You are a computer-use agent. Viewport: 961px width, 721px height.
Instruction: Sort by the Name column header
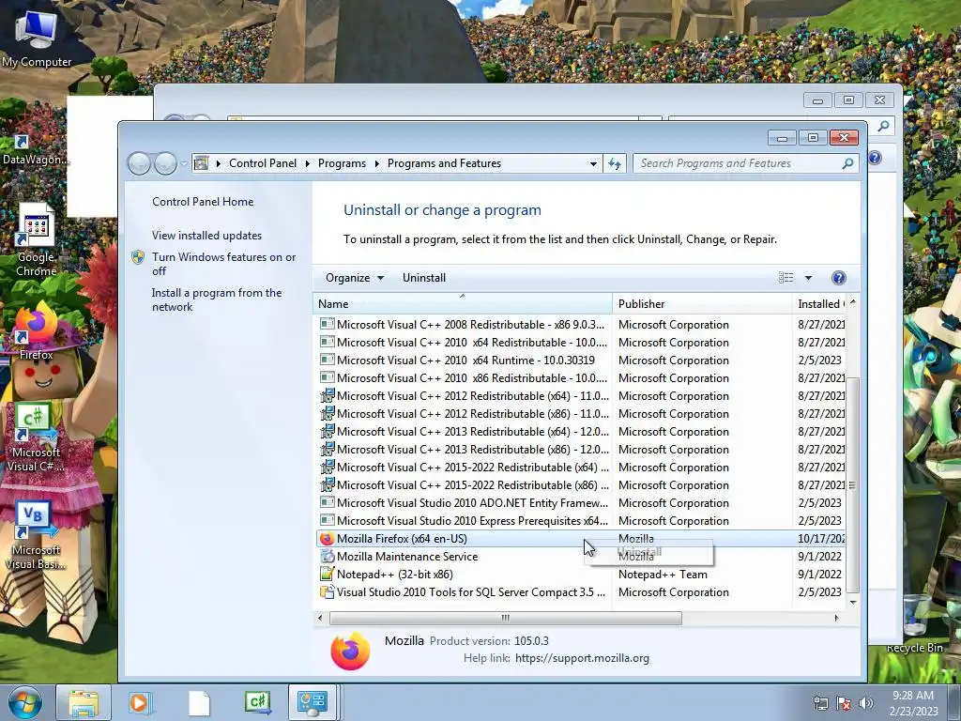[462, 303]
